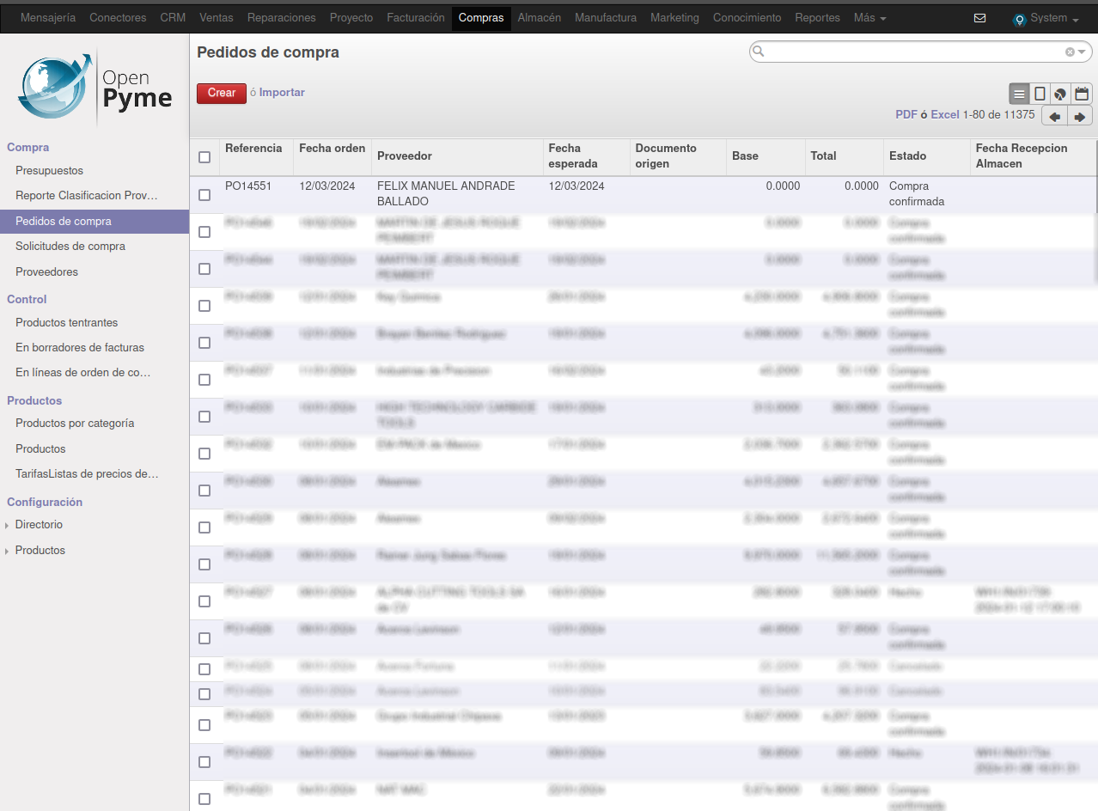
Task: Open the Marketing menu
Action: click(674, 17)
